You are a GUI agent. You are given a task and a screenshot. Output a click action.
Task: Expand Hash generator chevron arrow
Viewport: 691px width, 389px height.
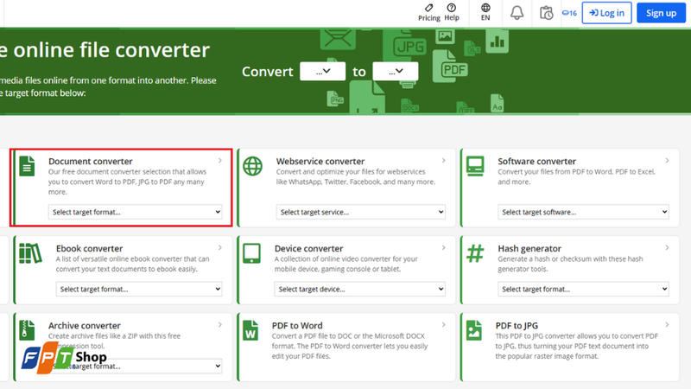pos(667,248)
